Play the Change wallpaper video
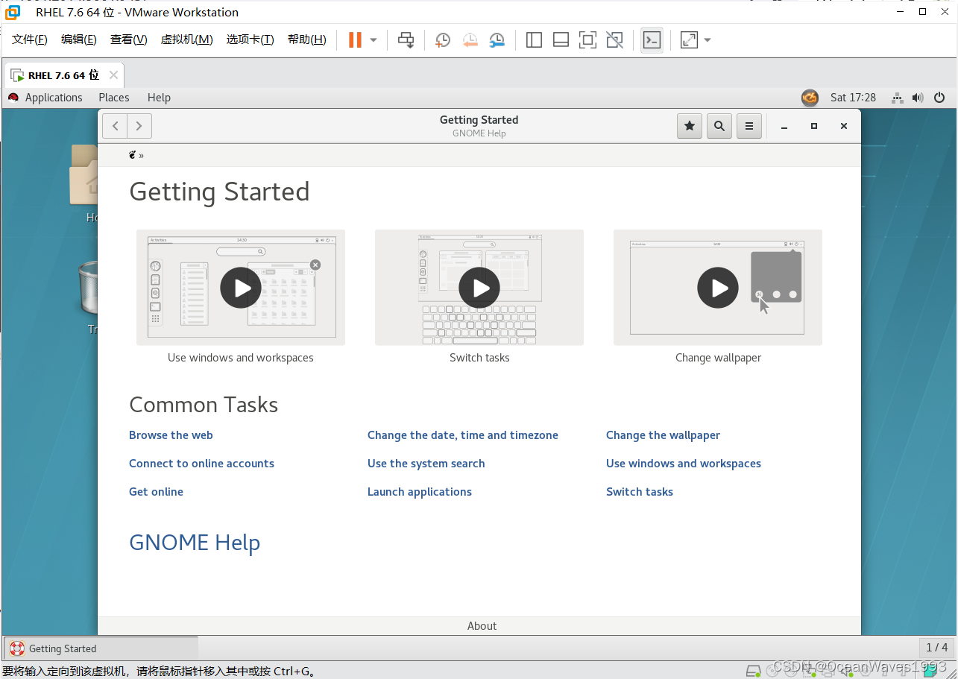This screenshot has width=958, height=679. coord(718,288)
